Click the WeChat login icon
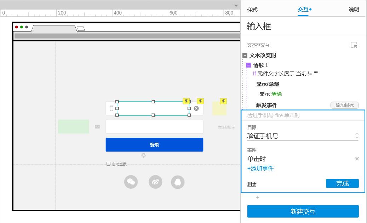The width and height of the screenshot is (367, 223). click(131, 182)
